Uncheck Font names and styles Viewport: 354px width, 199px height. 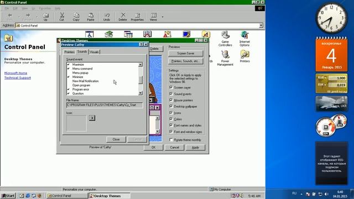coord(171,125)
